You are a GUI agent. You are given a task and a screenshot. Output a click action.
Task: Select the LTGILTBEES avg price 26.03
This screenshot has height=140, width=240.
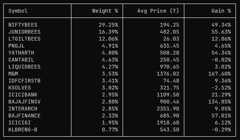point(171,39)
